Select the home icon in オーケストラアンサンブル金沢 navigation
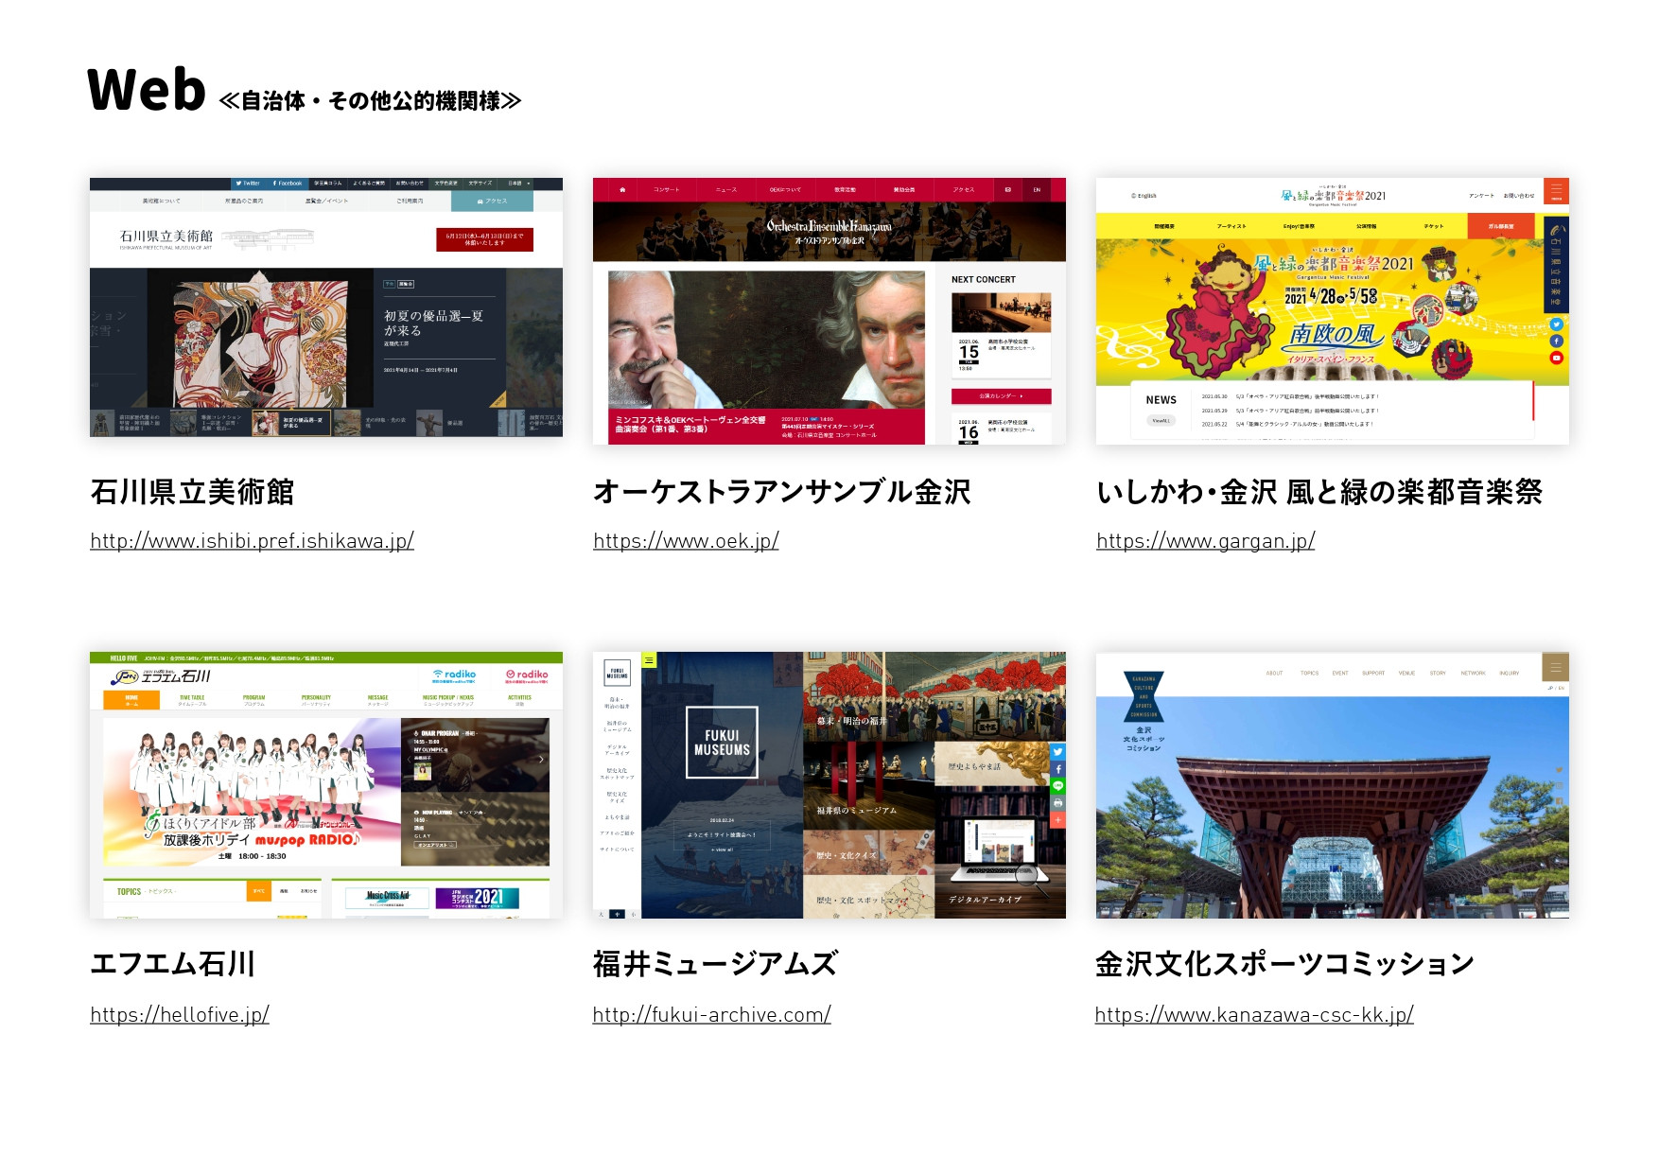 pyautogui.click(x=622, y=188)
